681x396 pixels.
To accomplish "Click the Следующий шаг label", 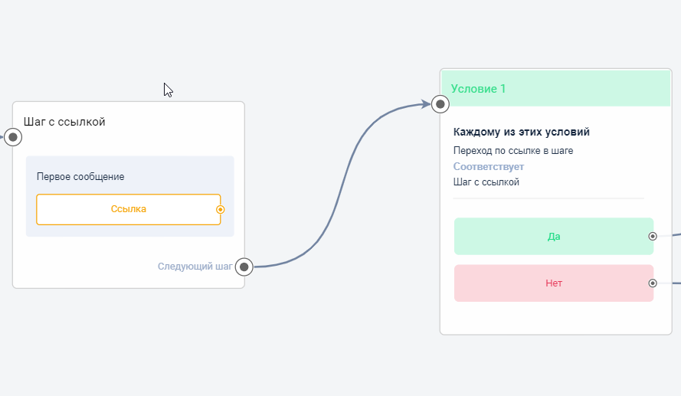I will 195,267.
